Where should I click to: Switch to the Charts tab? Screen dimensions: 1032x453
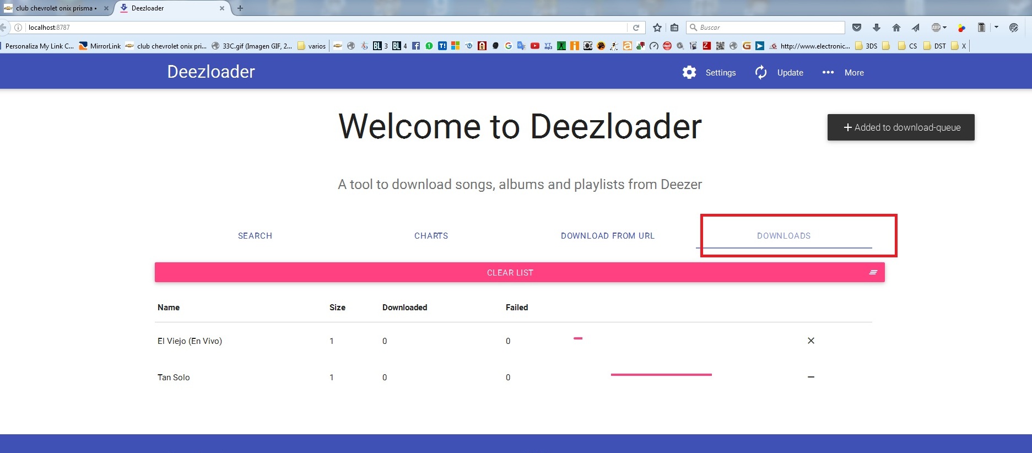click(431, 236)
